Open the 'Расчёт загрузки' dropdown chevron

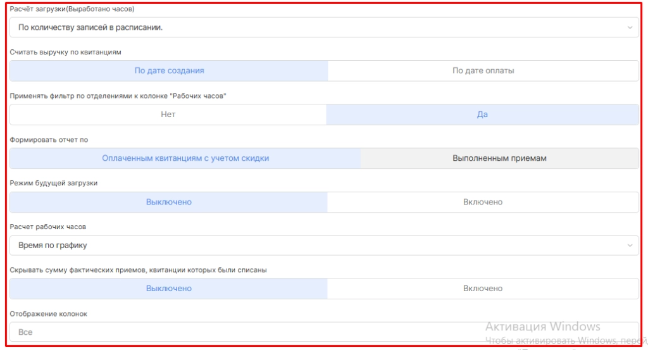tap(630, 28)
